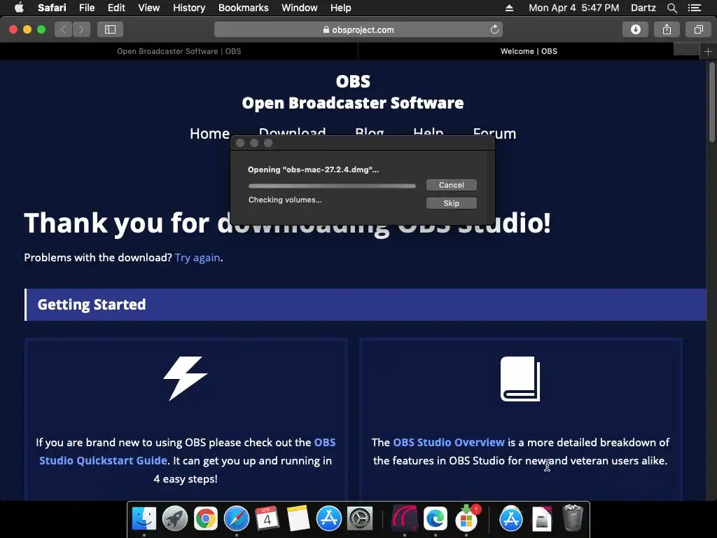Open Notes from the Dock
The height and width of the screenshot is (538, 717).
[298, 518]
